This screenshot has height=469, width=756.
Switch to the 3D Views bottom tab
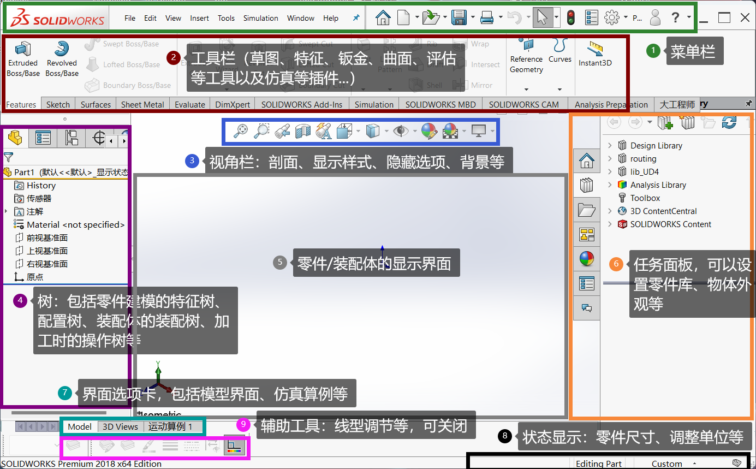(x=121, y=426)
